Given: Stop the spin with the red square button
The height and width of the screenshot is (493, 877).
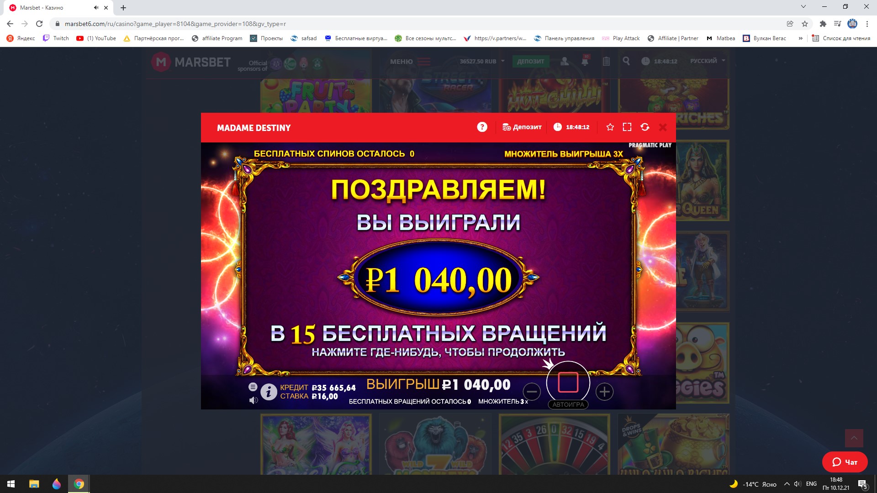Looking at the screenshot, I should click(x=568, y=383).
